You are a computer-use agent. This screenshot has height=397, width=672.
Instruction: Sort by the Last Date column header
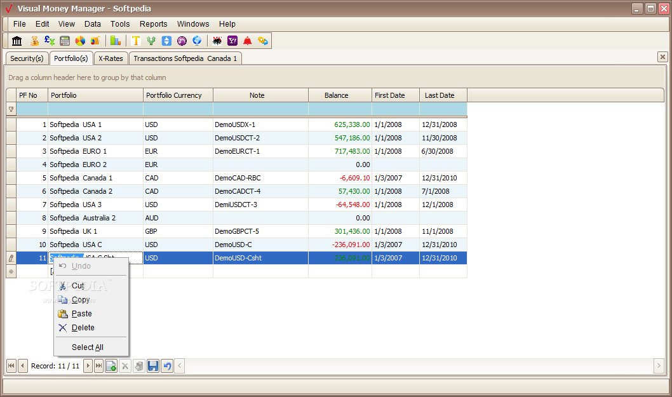pos(443,95)
